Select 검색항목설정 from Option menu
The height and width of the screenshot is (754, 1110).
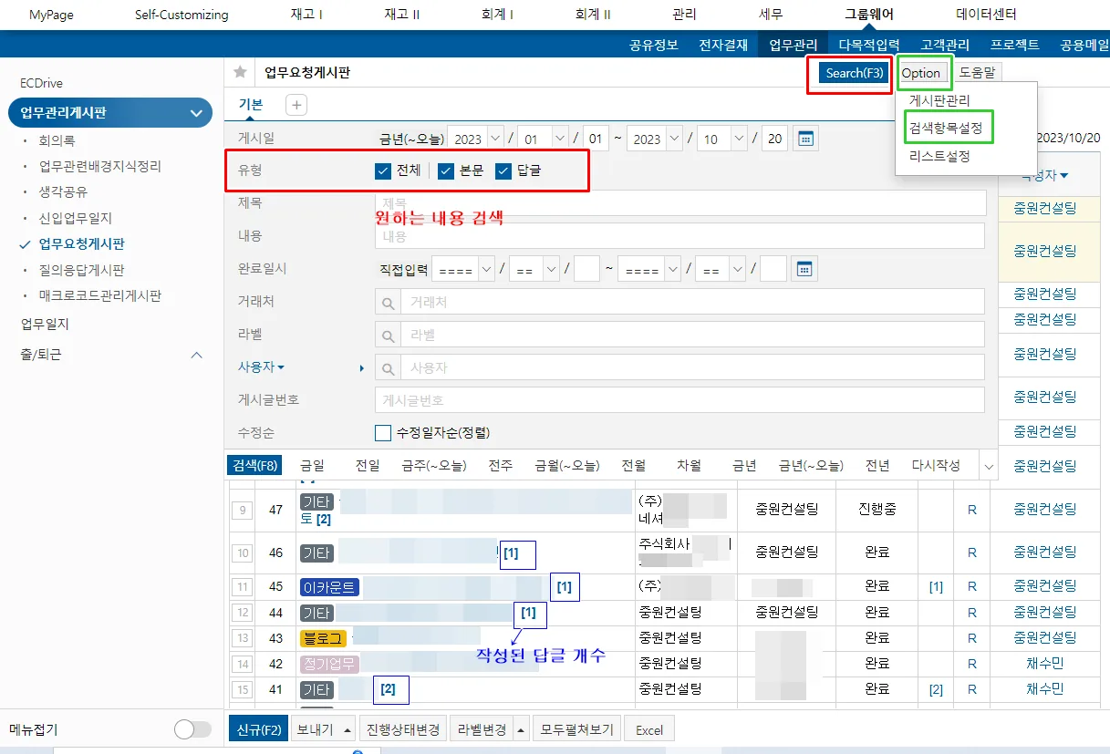[x=946, y=129]
